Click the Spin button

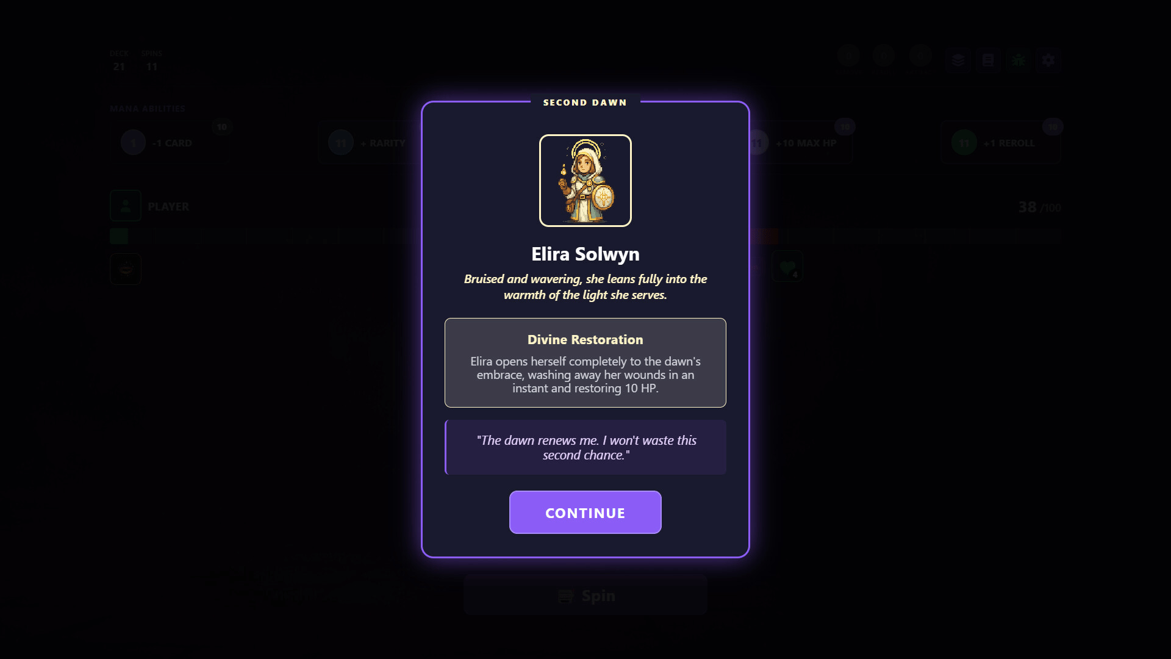click(585, 595)
